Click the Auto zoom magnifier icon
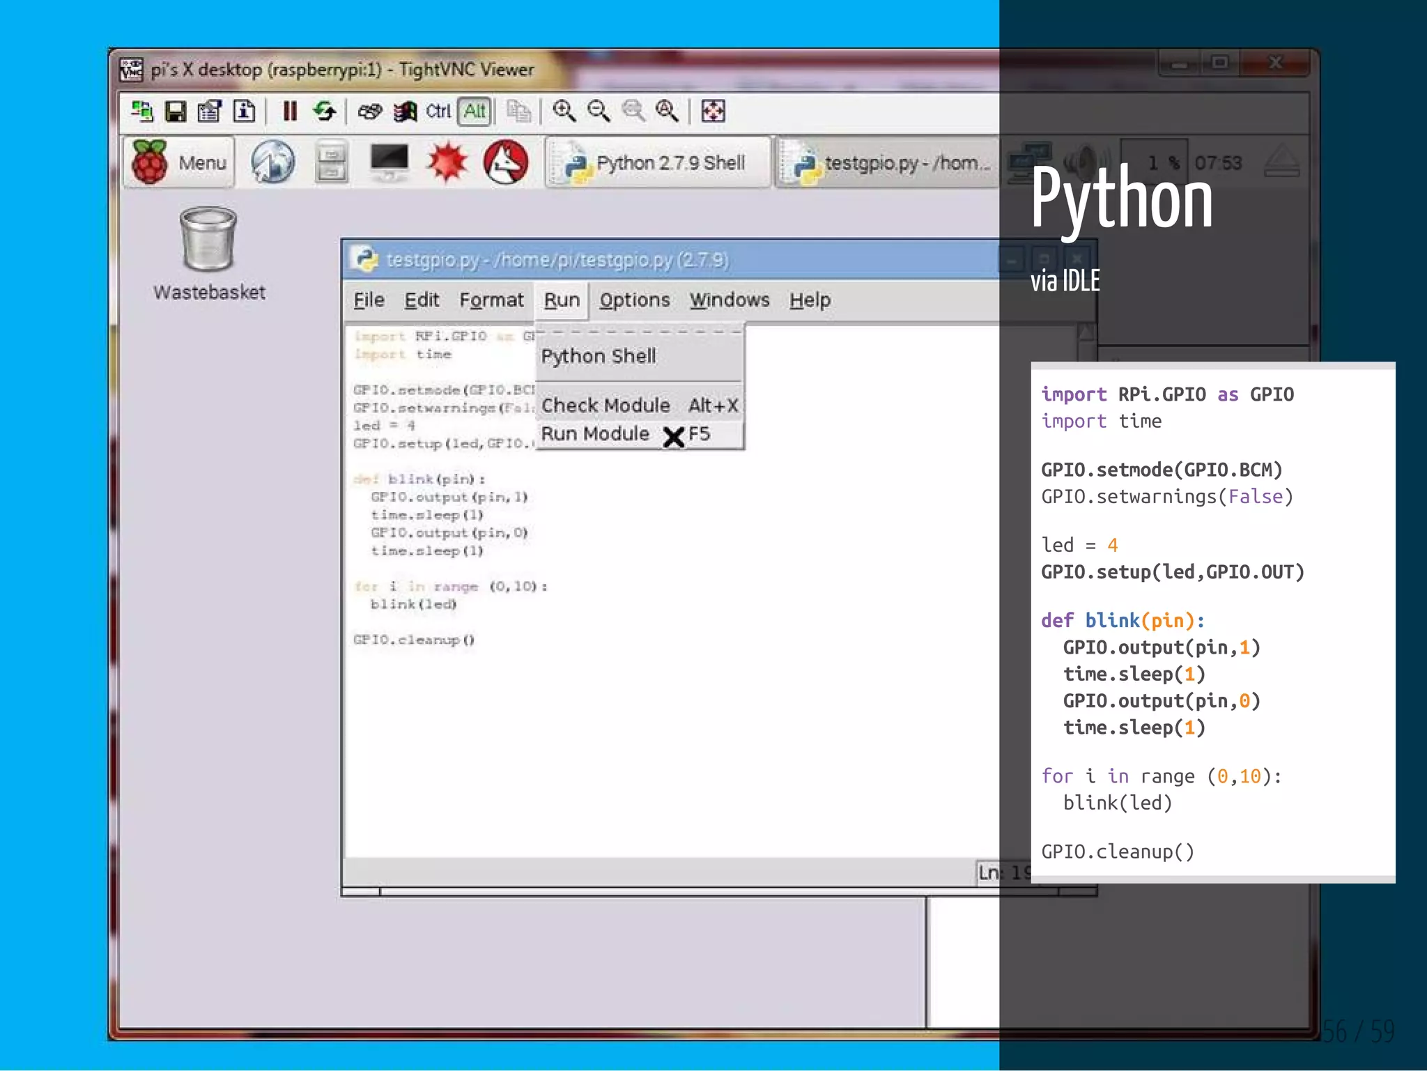The width and height of the screenshot is (1427, 1071). (x=667, y=111)
